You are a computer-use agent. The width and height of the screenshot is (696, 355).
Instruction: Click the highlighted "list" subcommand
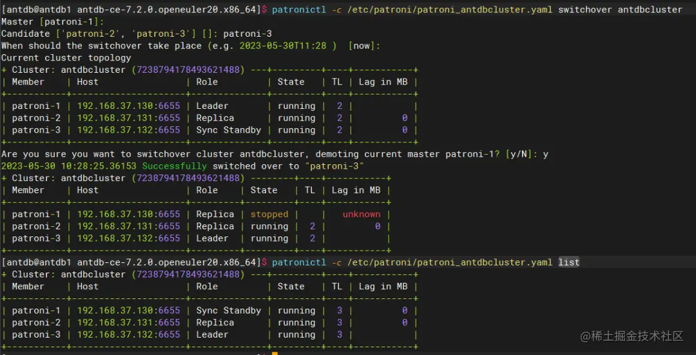[569, 263]
